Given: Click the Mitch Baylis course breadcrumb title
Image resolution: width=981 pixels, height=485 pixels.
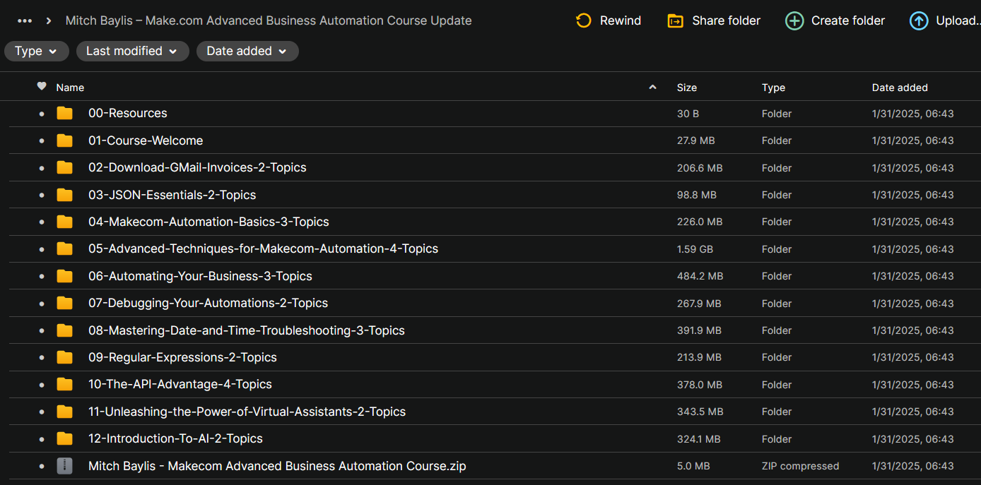Looking at the screenshot, I should pos(269,20).
